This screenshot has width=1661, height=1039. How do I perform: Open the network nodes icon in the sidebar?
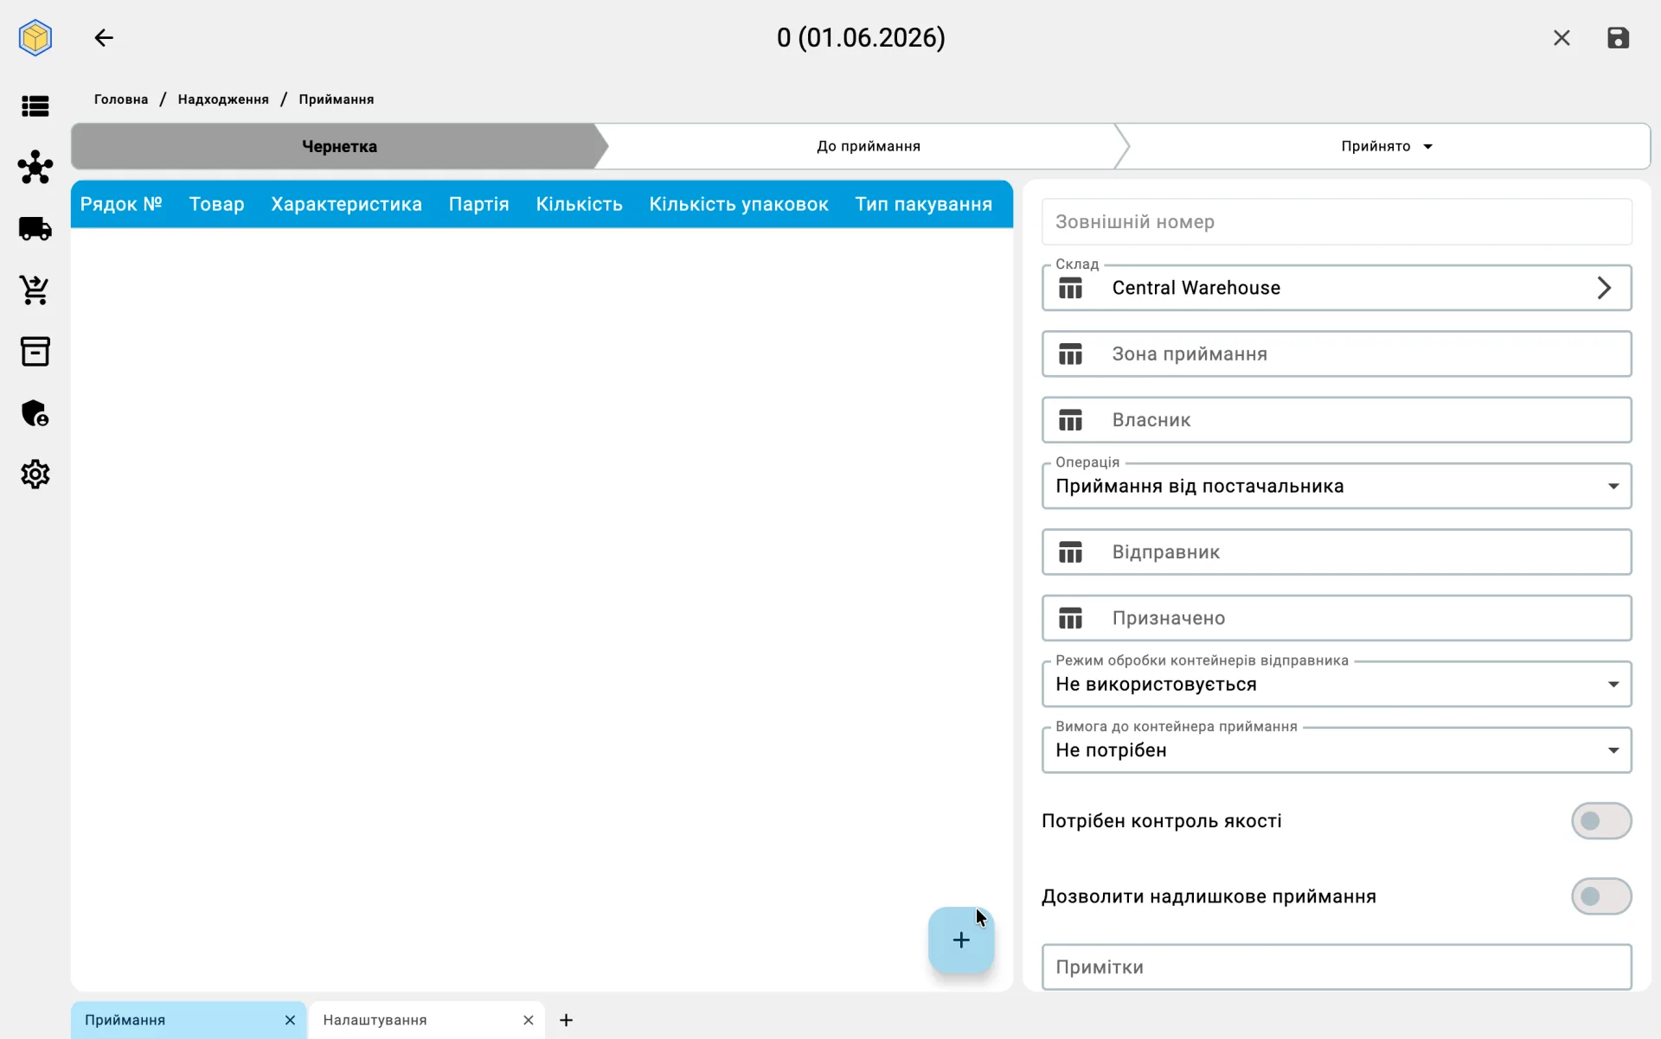pos(35,167)
